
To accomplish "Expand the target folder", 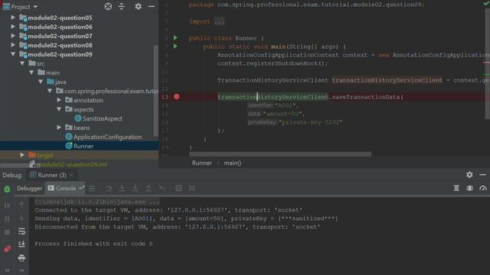I will (22, 155).
